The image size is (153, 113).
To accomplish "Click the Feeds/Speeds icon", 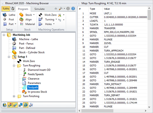I will pos(25,74).
